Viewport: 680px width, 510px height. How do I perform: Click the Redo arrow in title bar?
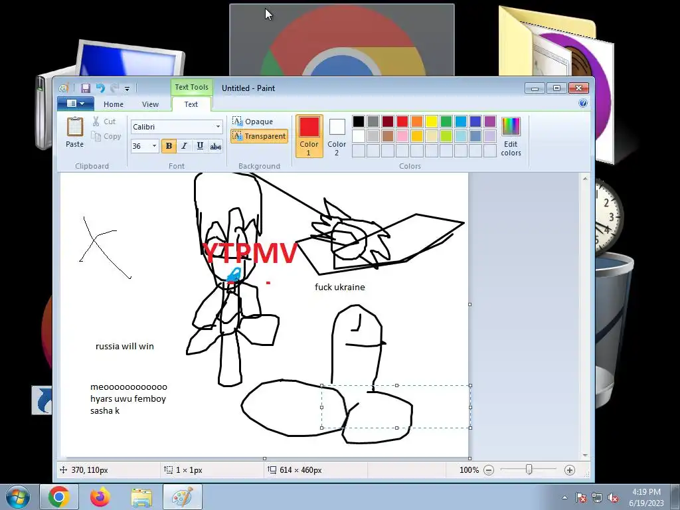click(114, 88)
